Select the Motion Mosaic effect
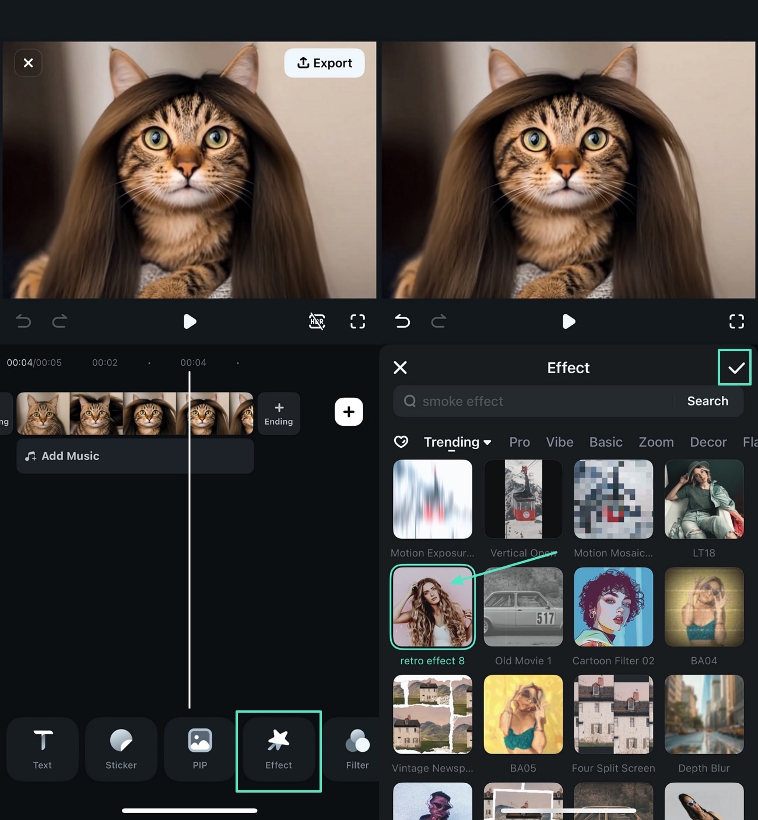The image size is (758, 820). point(613,499)
